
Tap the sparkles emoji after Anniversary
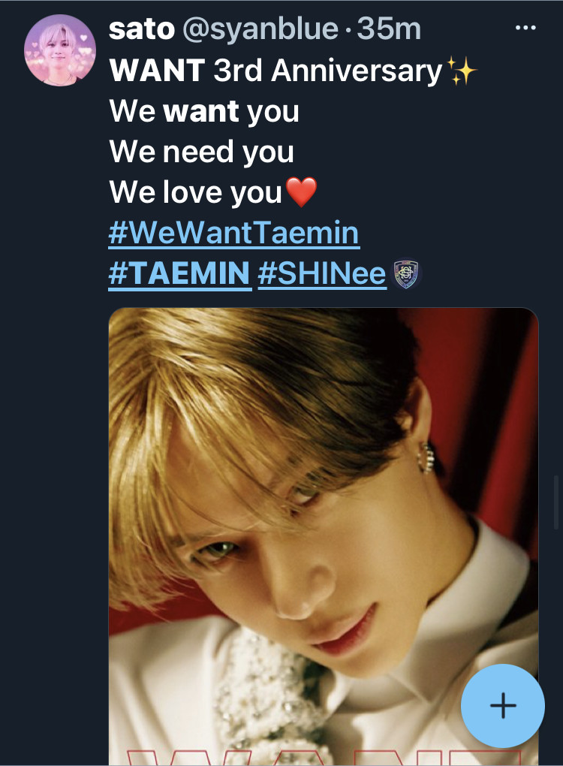461,71
